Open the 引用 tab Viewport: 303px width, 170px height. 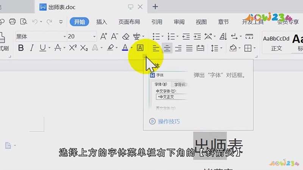(157, 22)
